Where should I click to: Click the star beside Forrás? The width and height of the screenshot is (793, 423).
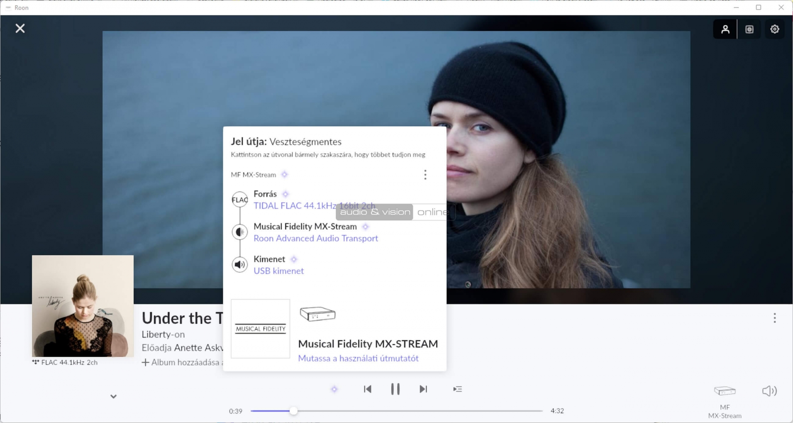(x=285, y=194)
